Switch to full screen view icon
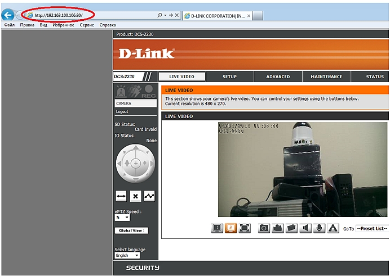This screenshot has height=276, width=390. coord(245,228)
